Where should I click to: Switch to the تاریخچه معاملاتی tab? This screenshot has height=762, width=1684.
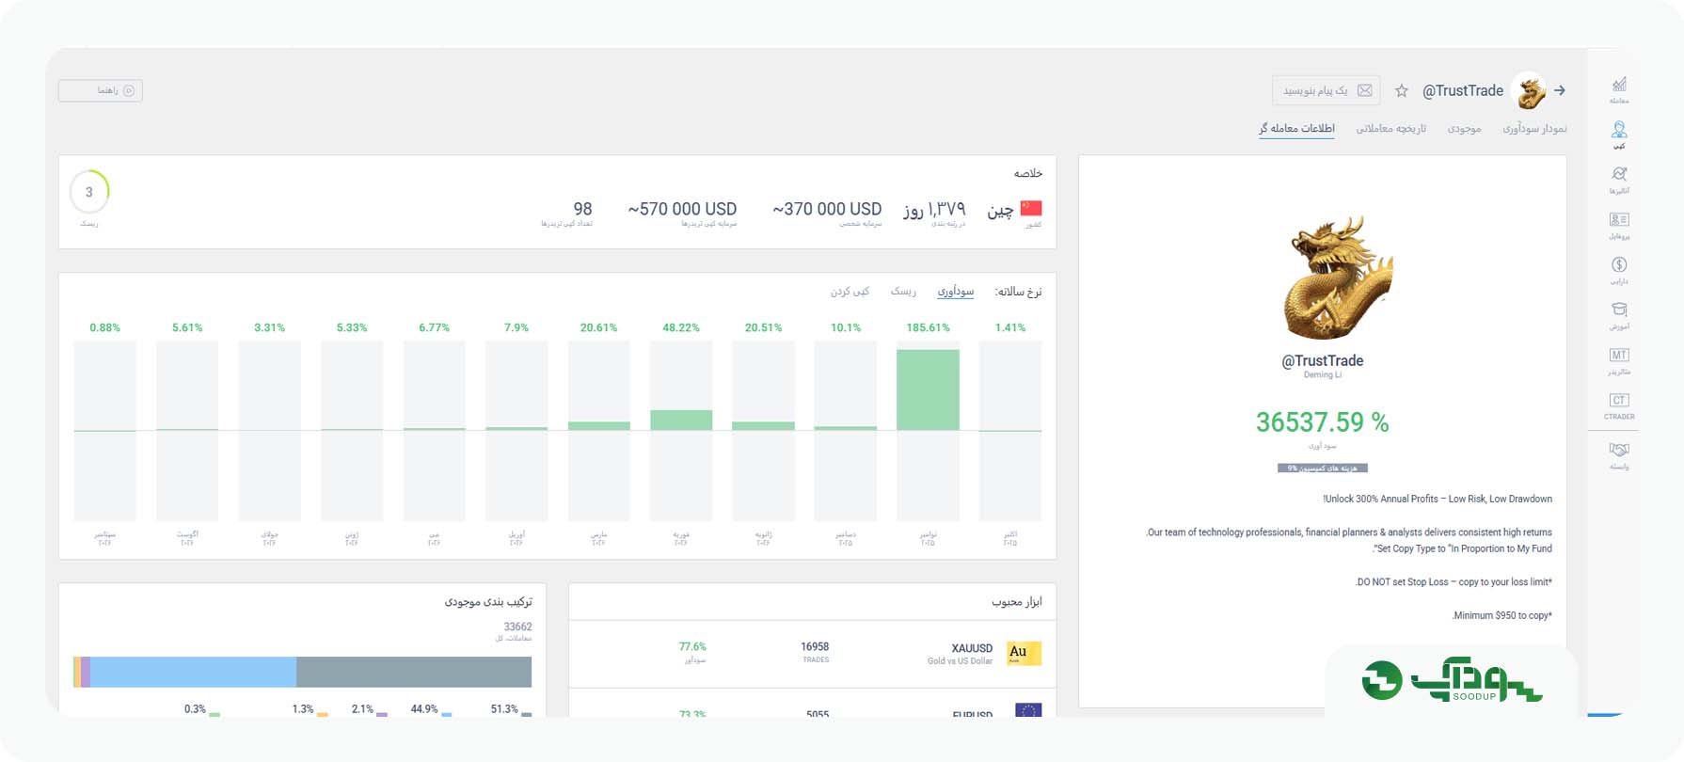click(1390, 128)
